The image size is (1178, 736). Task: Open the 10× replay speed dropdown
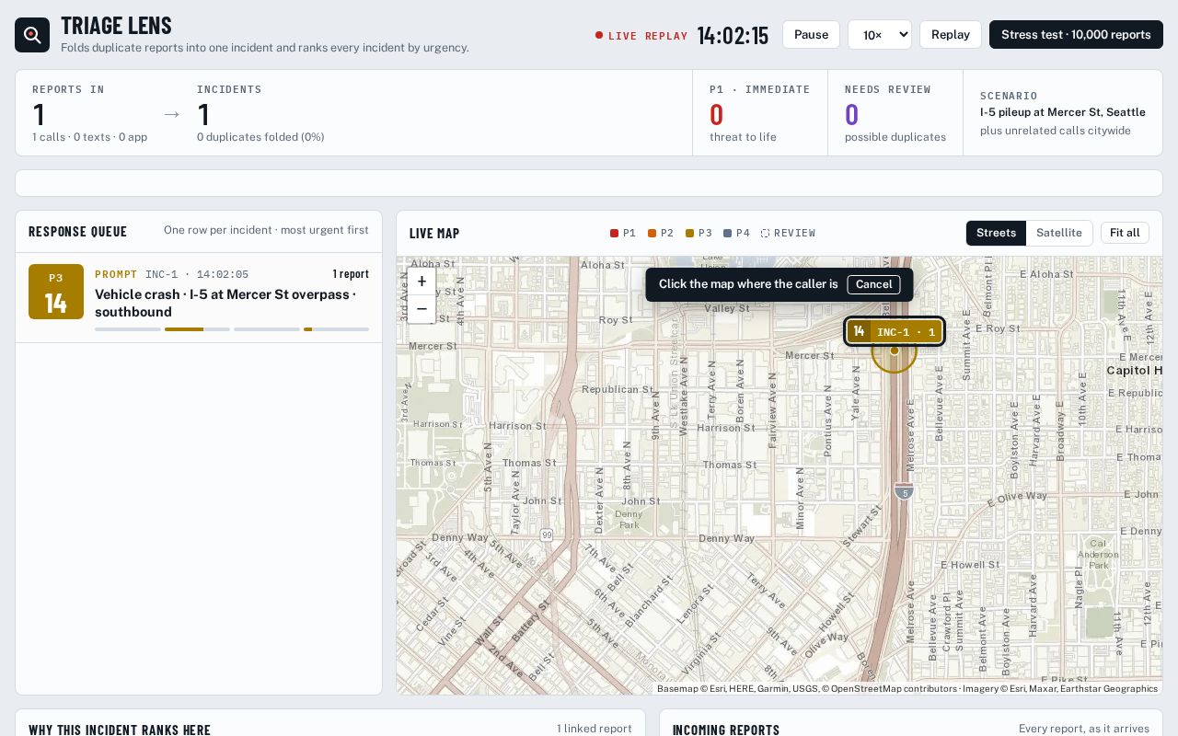click(880, 35)
